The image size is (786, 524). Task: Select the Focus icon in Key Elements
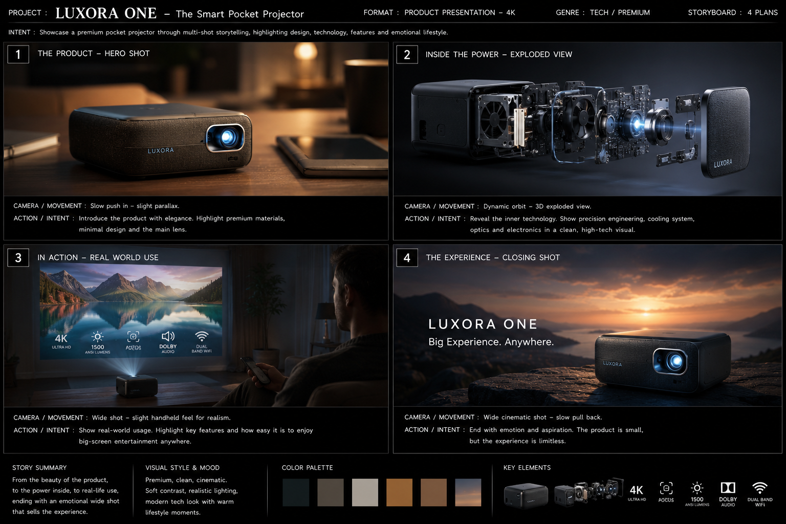(666, 492)
